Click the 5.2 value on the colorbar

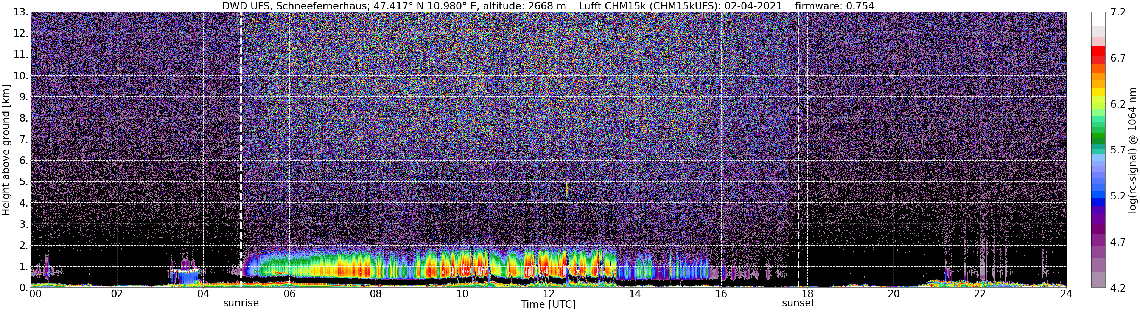point(1118,196)
